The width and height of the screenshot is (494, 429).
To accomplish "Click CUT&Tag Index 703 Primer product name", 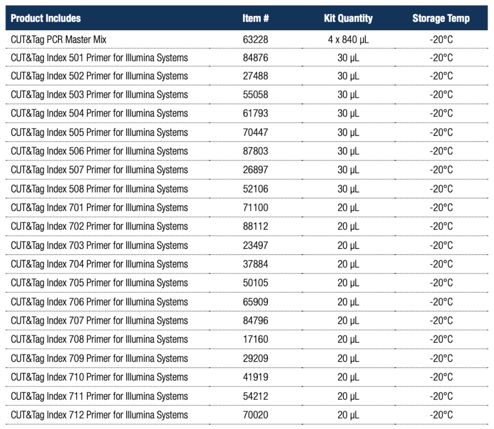I will coord(99,245).
